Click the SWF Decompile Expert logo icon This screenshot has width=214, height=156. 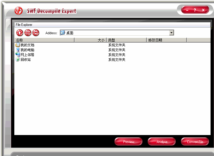point(19,11)
